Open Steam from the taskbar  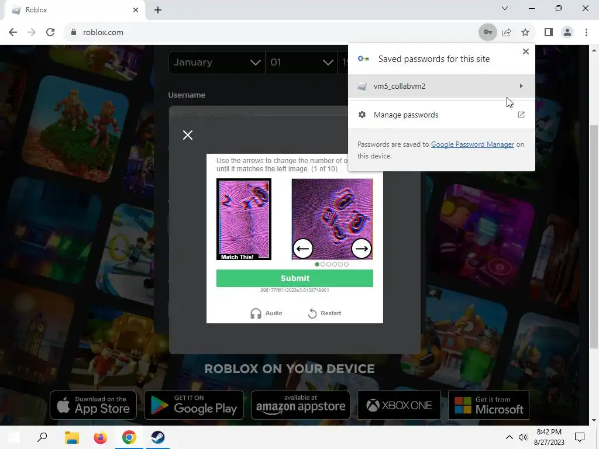158,437
